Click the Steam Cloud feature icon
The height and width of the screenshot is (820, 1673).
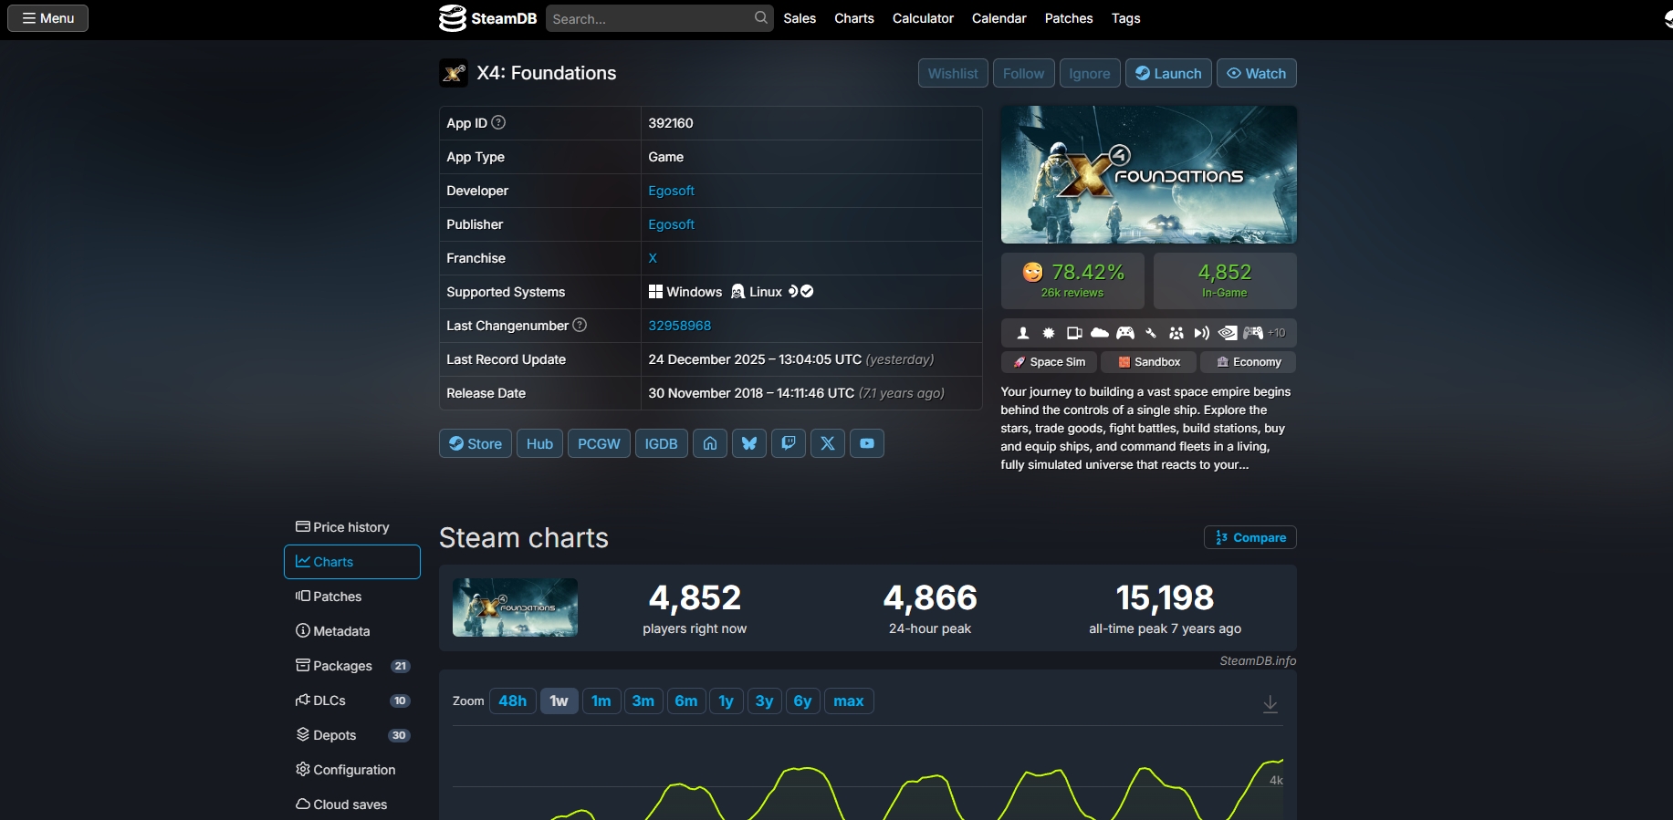(x=1100, y=333)
